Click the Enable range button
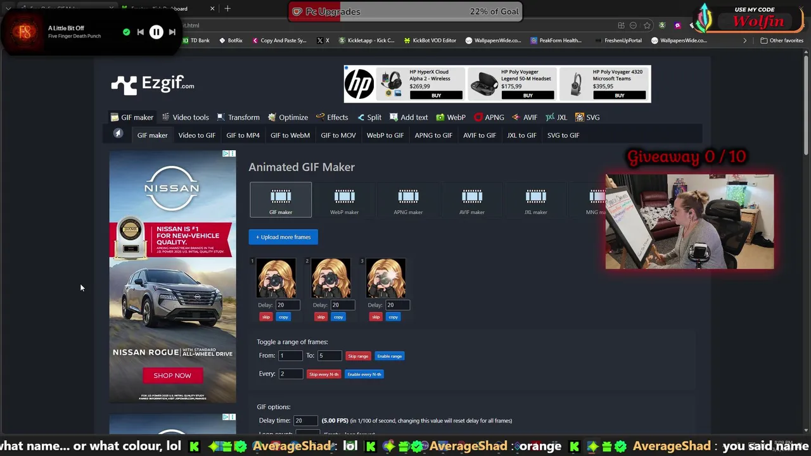The image size is (811, 456). click(390, 356)
